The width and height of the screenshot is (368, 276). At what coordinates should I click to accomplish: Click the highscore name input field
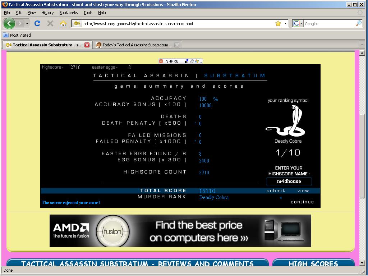point(289,181)
